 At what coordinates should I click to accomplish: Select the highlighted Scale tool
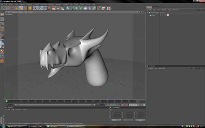(x=20, y=8)
